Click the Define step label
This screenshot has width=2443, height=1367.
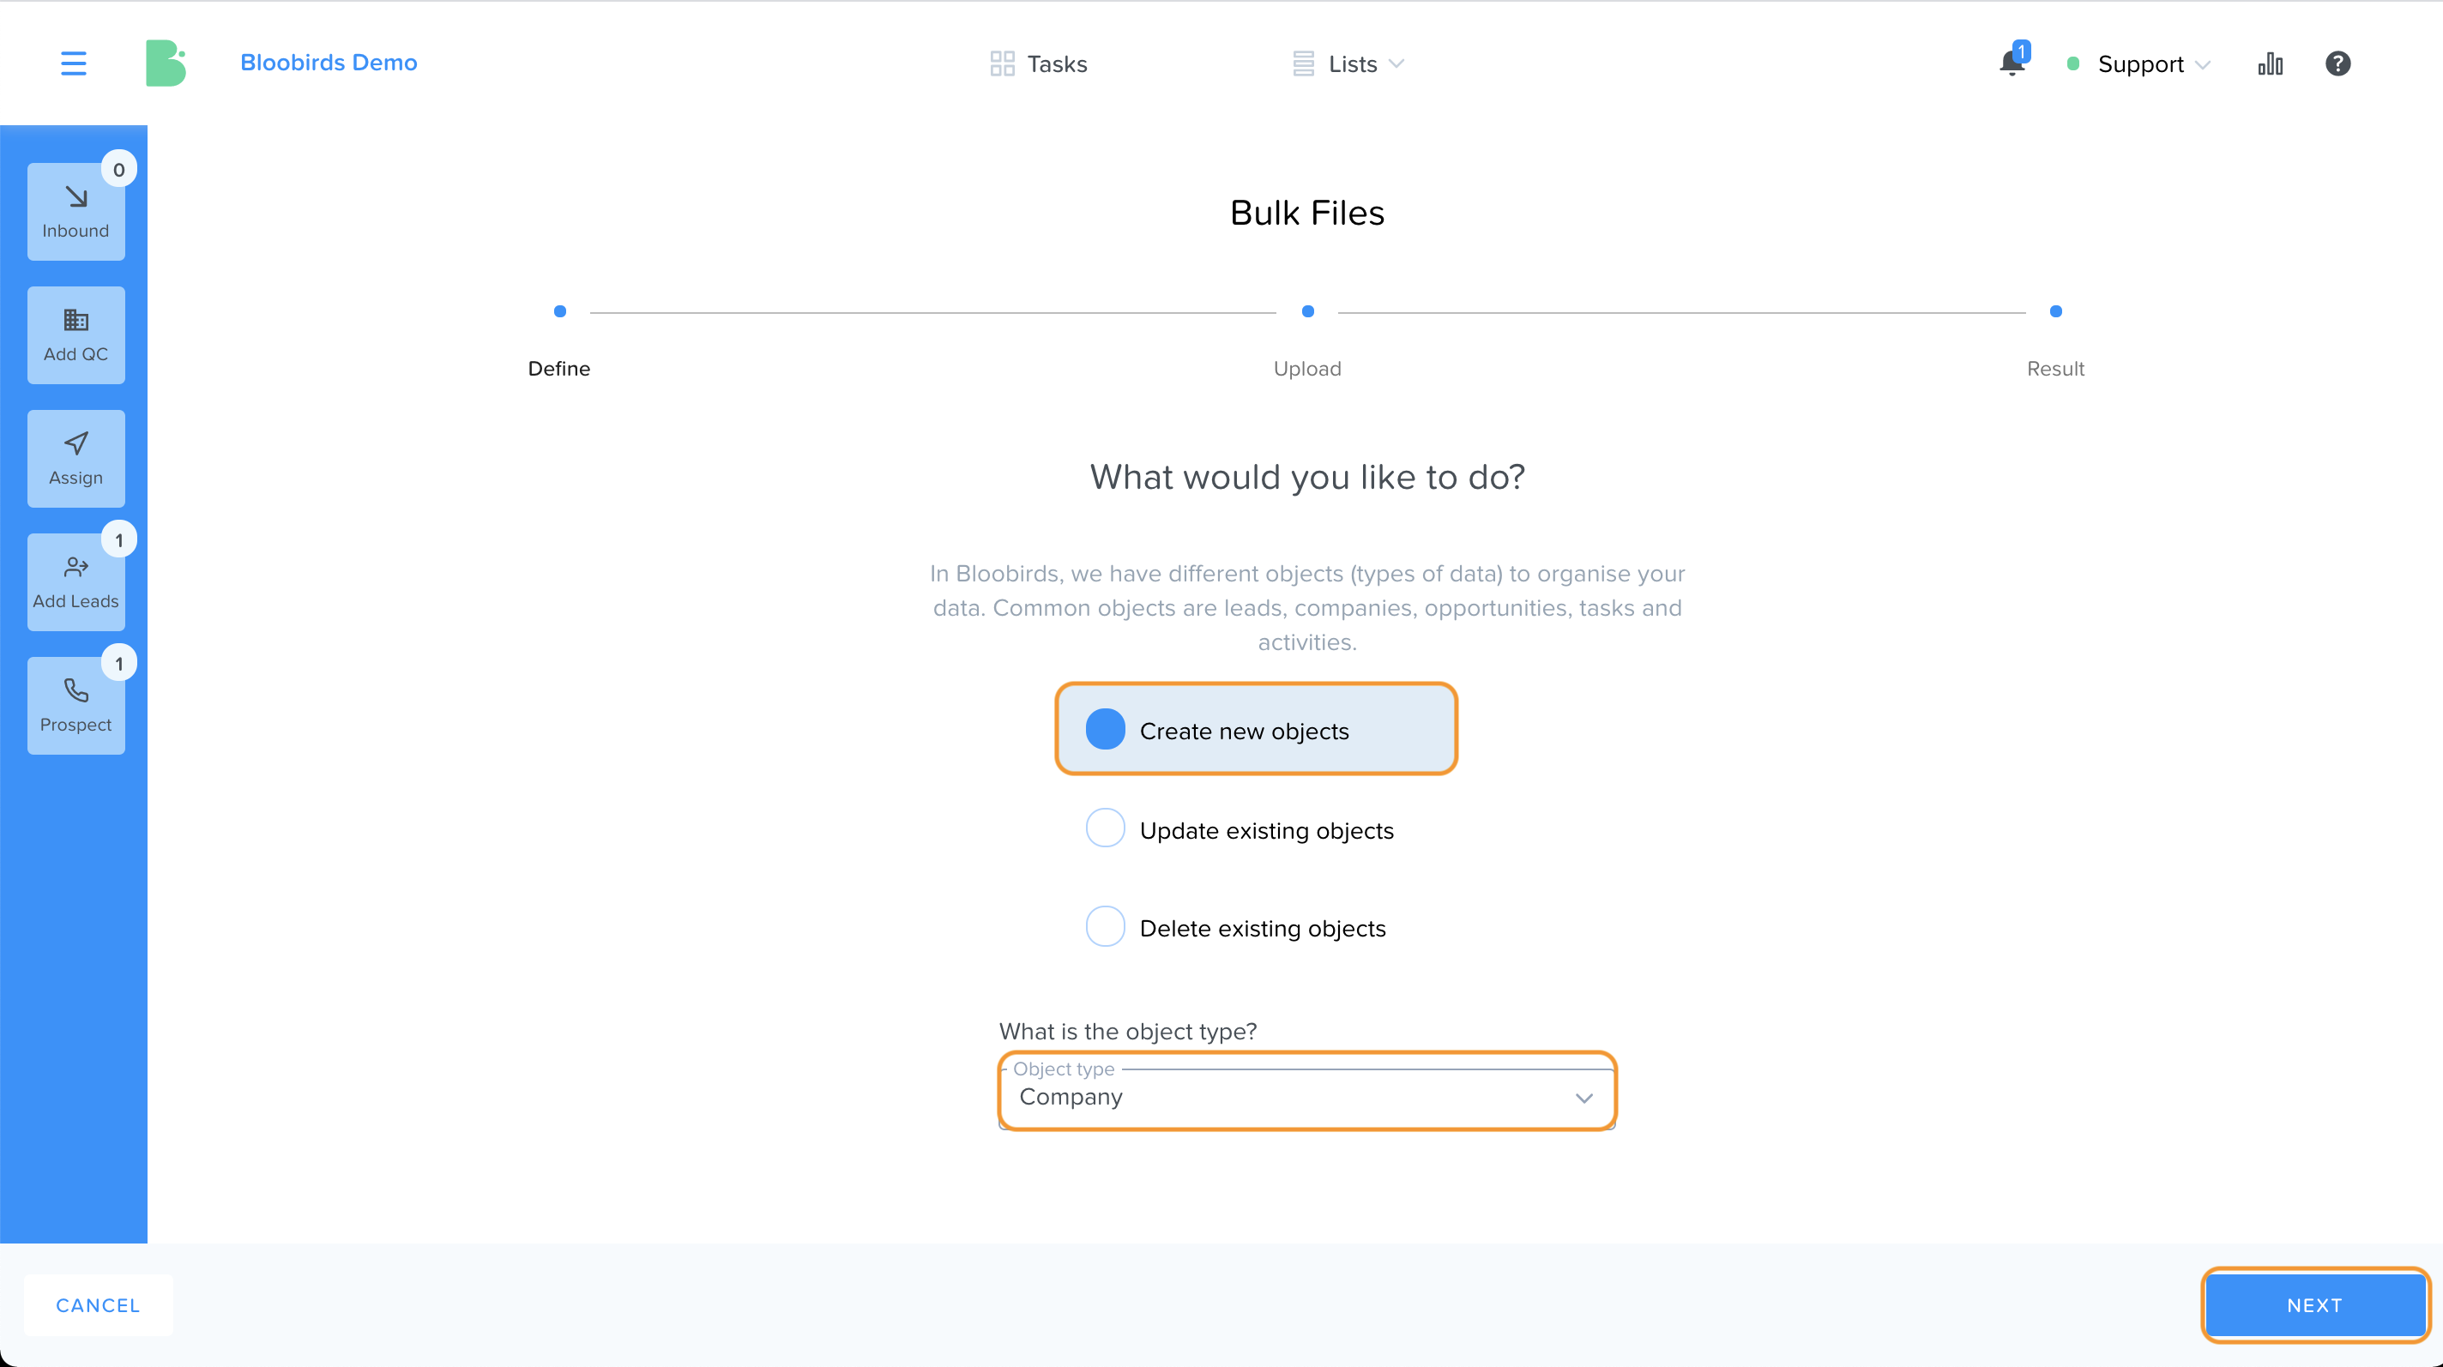pos(558,369)
